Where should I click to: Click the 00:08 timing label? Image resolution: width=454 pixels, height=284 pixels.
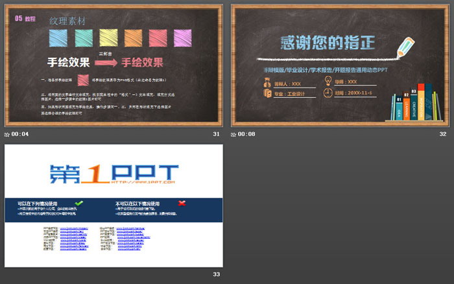tap(246, 134)
